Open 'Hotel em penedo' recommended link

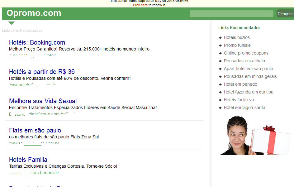pos(240,84)
